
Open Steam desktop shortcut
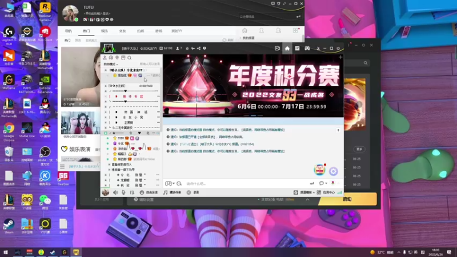[9, 226]
